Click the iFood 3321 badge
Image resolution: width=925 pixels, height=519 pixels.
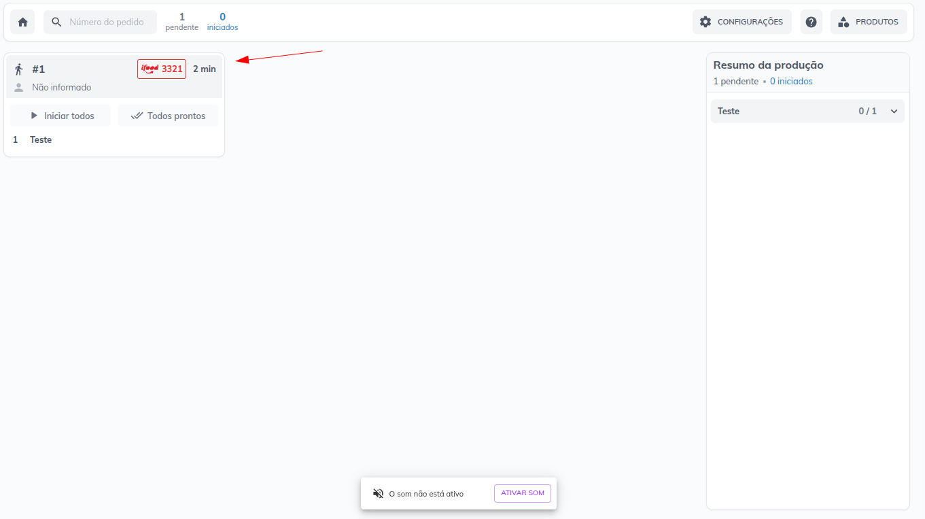[162, 69]
